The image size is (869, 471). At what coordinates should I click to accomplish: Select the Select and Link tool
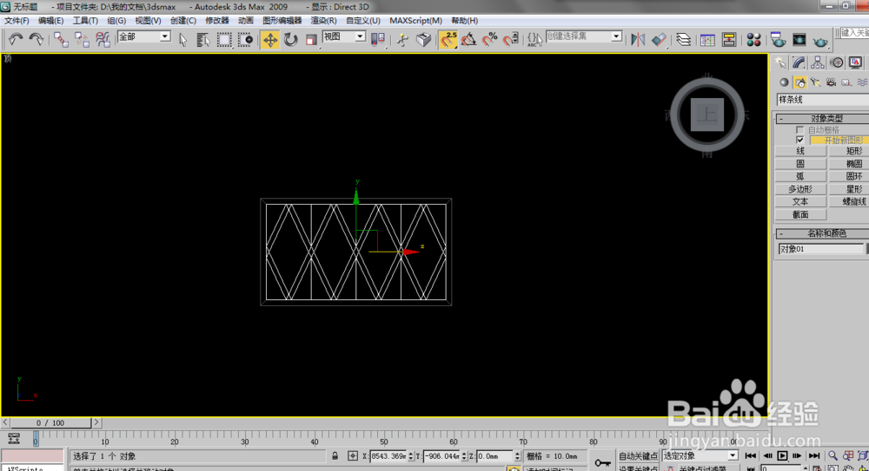61,39
